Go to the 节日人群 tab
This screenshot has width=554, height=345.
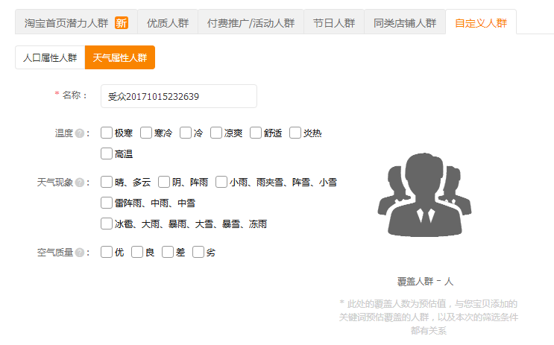point(334,23)
